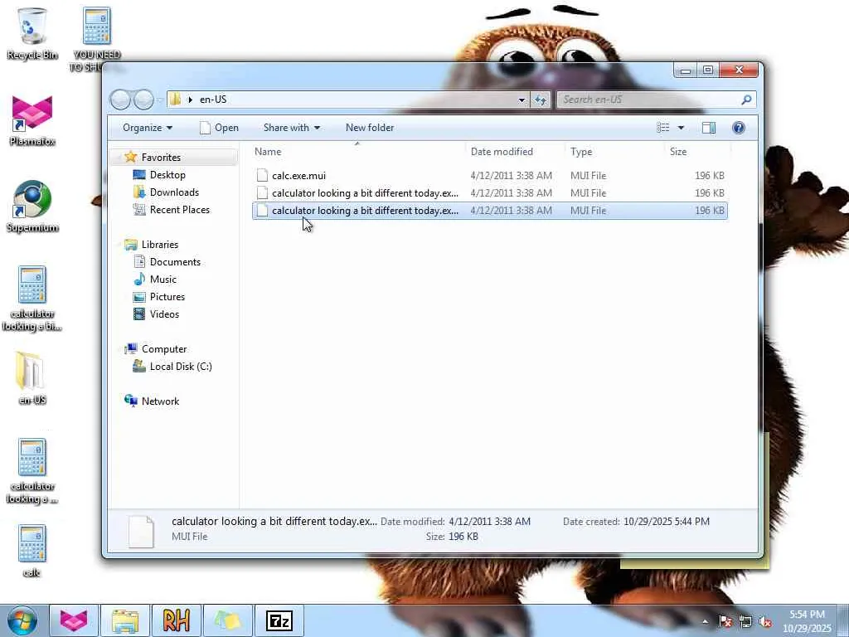Click the Show desktop button
This screenshot has width=849, height=637.
click(x=843, y=620)
